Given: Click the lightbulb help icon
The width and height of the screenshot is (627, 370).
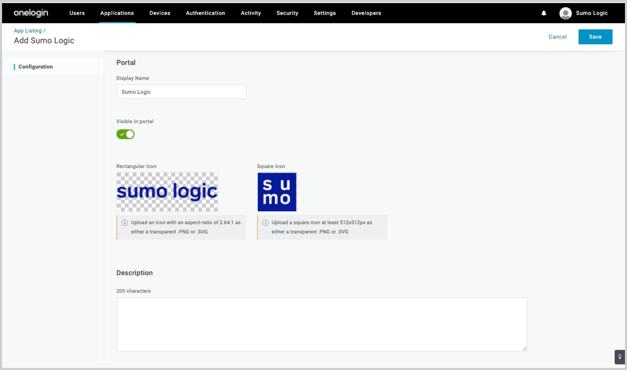Looking at the screenshot, I should click(620, 357).
